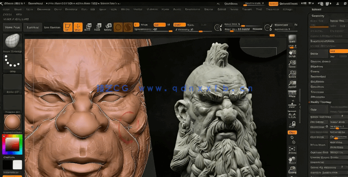Viewport: 348px width, 177px height.
Task: Open the Brush menu
Action: click(x=18, y=9)
